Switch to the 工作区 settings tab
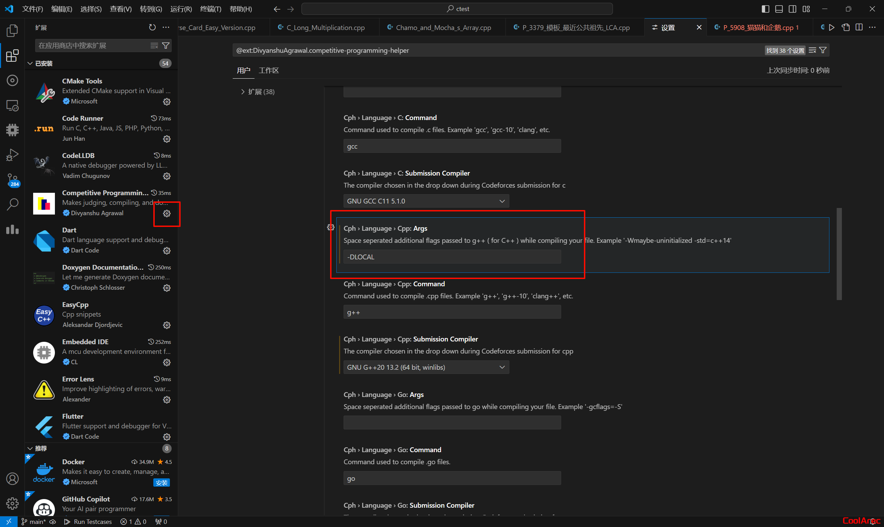884x527 pixels. 269,70
